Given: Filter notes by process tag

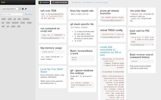Looking at the screenshot, I should tap(15, 23).
